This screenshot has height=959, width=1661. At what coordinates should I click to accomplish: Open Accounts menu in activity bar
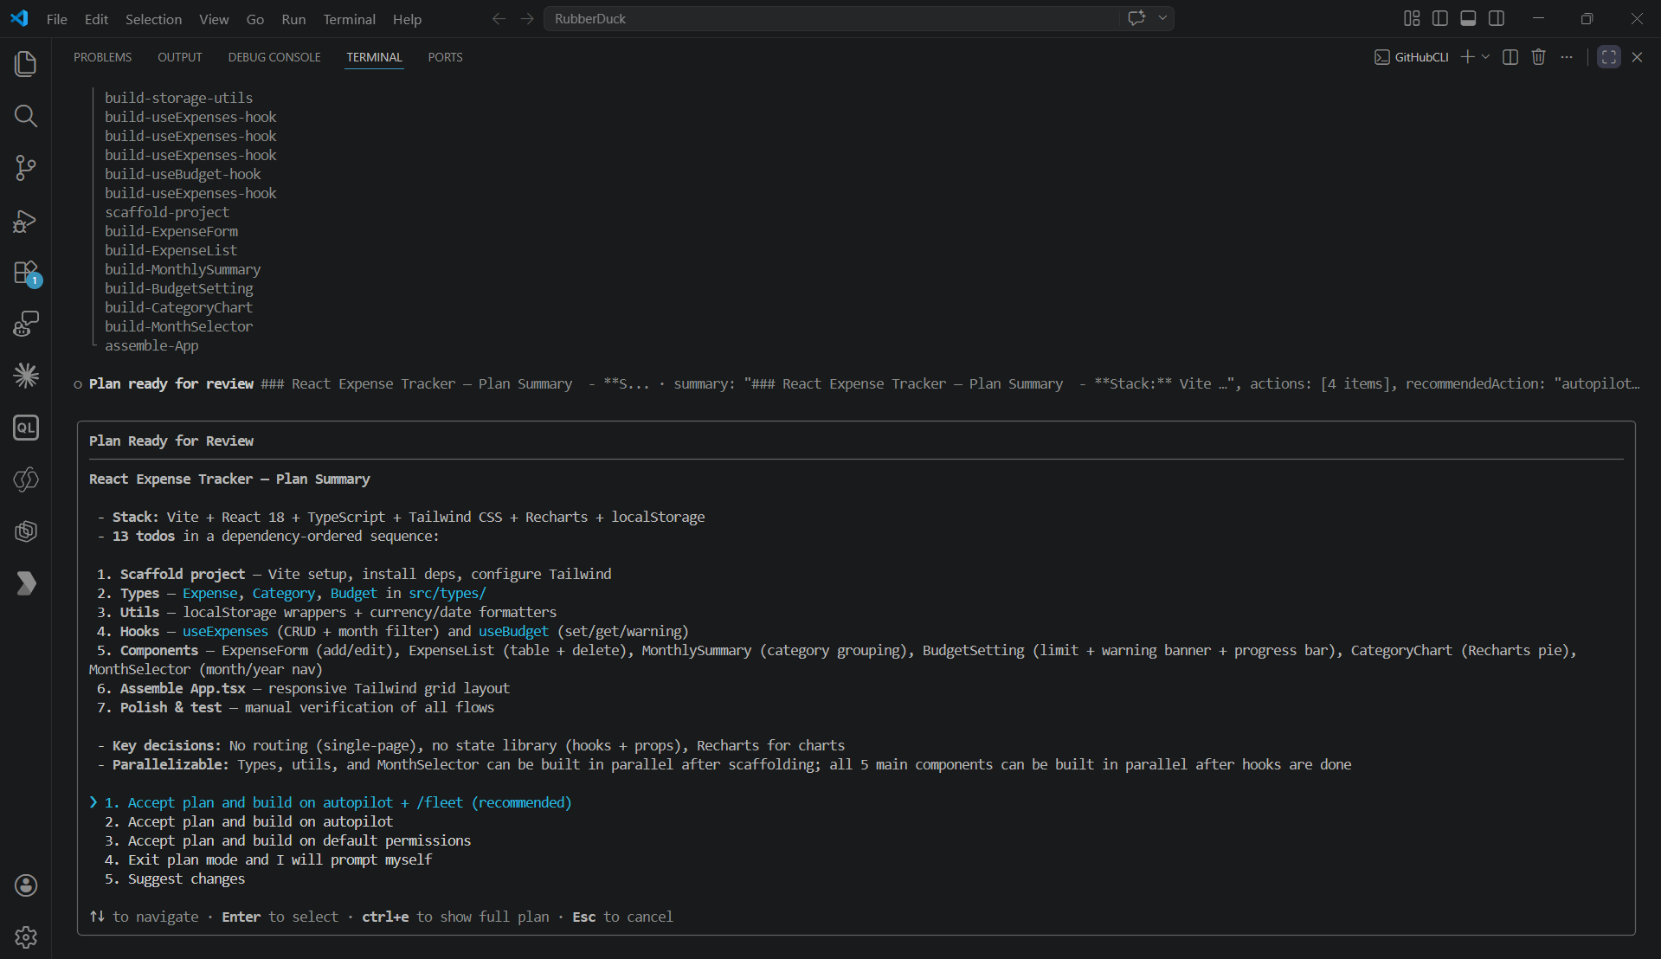click(x=26, y=885)
